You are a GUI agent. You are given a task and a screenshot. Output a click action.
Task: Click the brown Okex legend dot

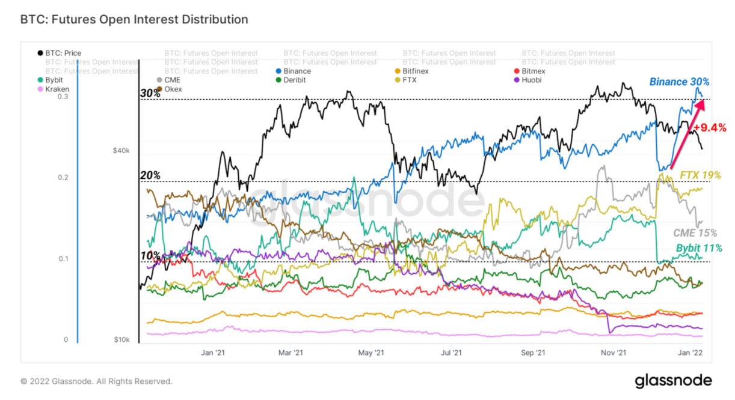coord(159,89)
